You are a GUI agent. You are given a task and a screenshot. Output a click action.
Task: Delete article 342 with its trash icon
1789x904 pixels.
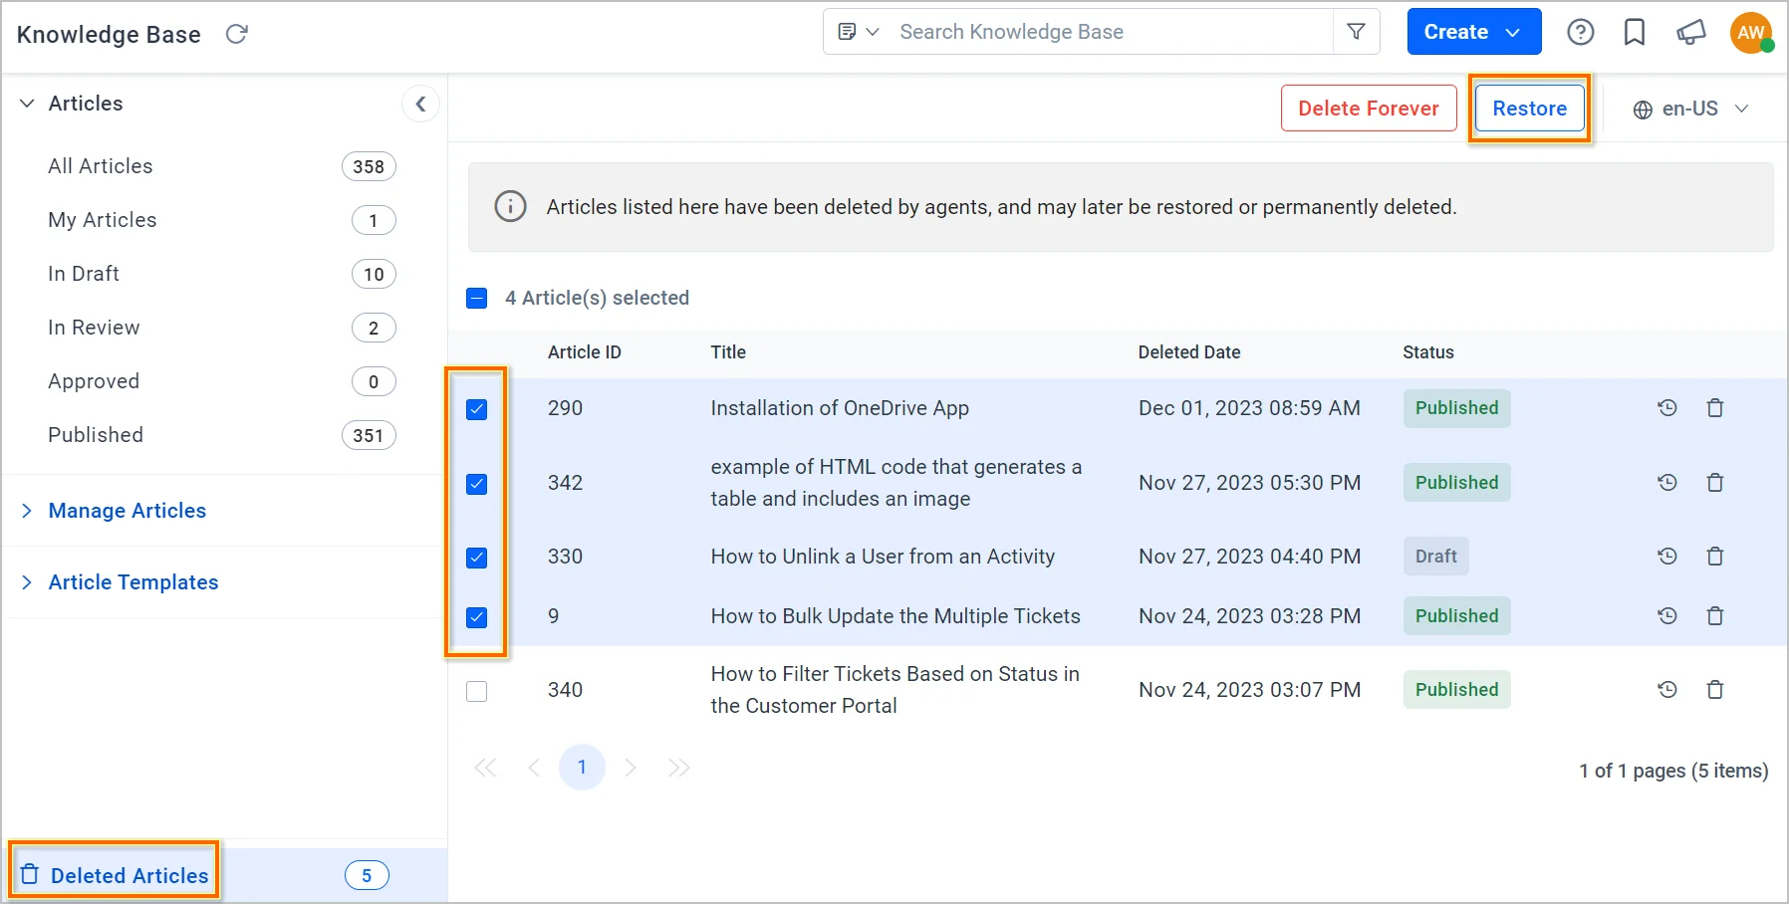click(x=1714, y=483)
